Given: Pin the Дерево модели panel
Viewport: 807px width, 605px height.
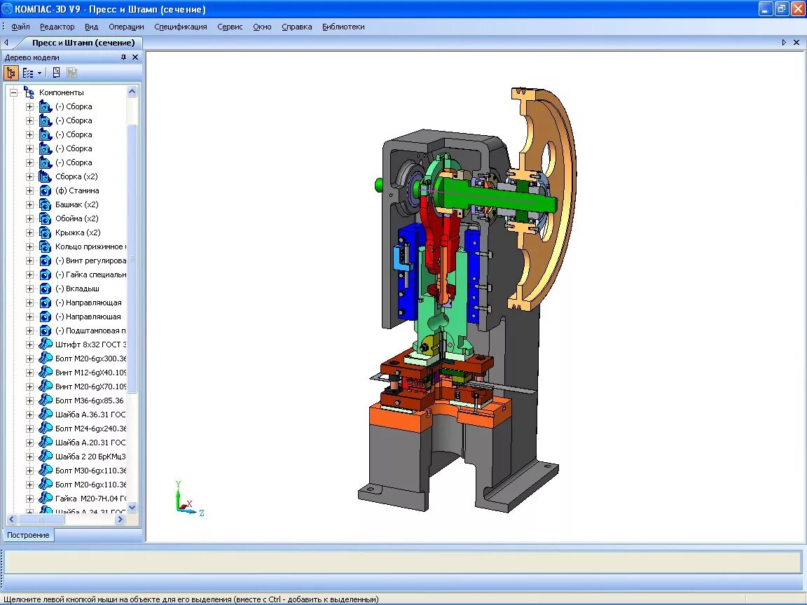Looking at the screenshot, I should pos(123,57).
